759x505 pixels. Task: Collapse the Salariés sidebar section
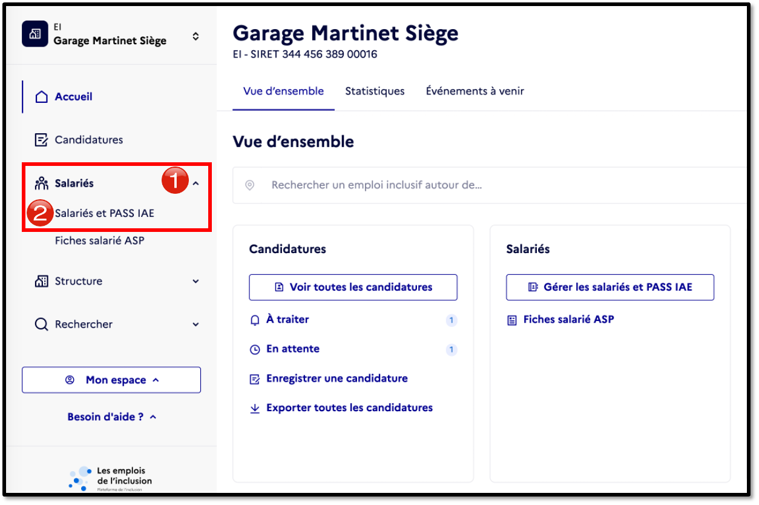click(195, 183)
